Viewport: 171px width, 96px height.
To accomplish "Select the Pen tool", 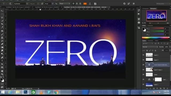I will [x=2, y=58].
